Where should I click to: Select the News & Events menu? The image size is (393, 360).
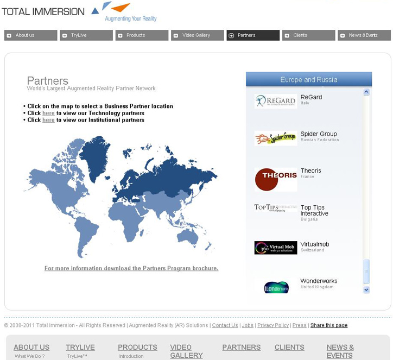tap(364, 35)
